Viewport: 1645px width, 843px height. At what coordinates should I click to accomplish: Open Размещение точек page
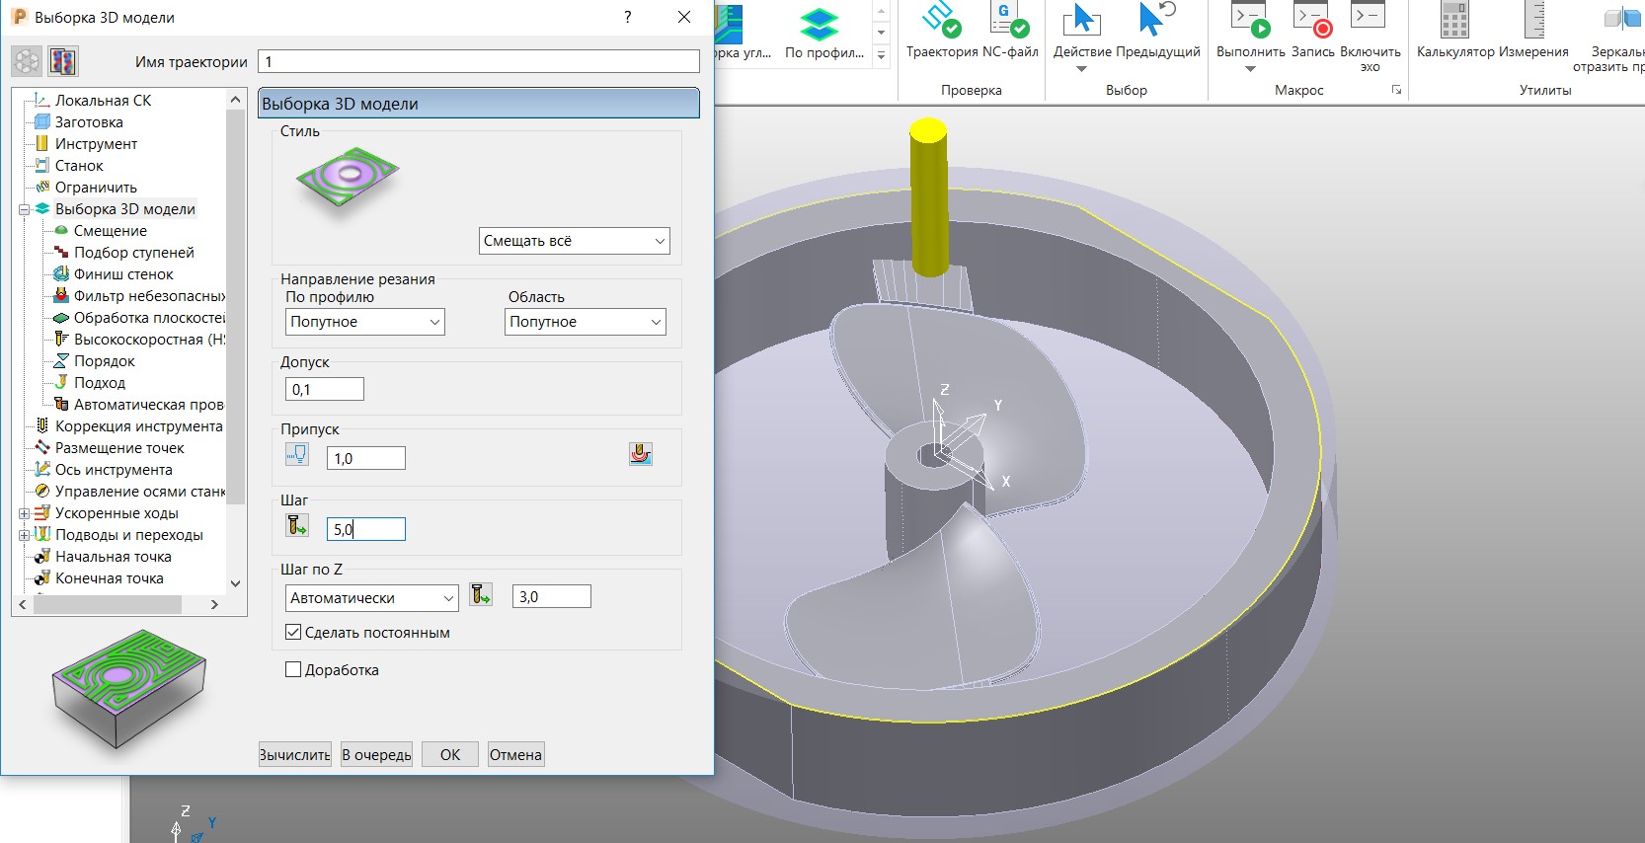119,447
